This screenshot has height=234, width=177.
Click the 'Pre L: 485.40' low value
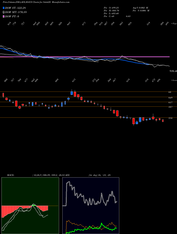[x=112, y=13]
